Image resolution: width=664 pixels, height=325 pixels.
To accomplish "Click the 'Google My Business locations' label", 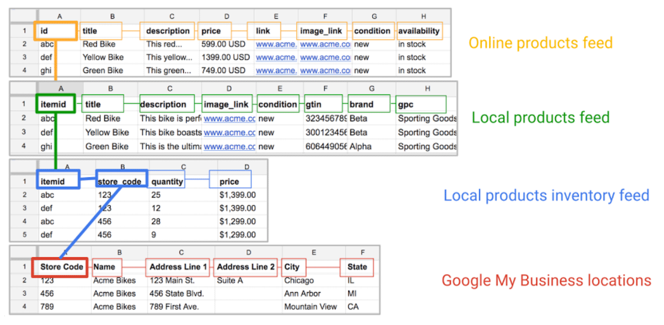I will point(546,281).
